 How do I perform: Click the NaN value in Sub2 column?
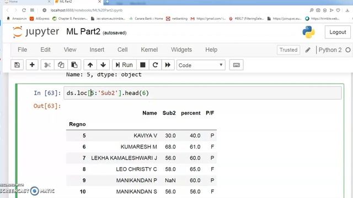point(170,180)
